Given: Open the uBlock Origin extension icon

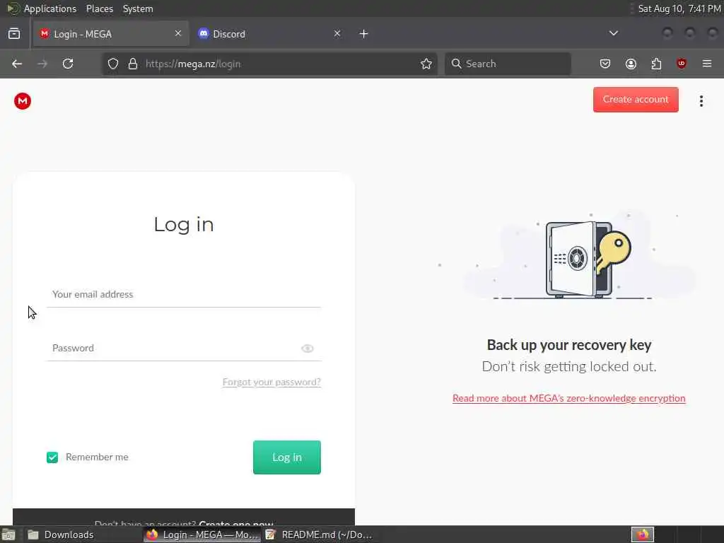Looking at the screenshot, I should pos(682,64).
